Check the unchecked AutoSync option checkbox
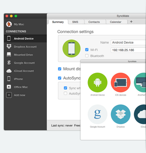This screenshot has width=146, height=153. [x=65, y=93]
